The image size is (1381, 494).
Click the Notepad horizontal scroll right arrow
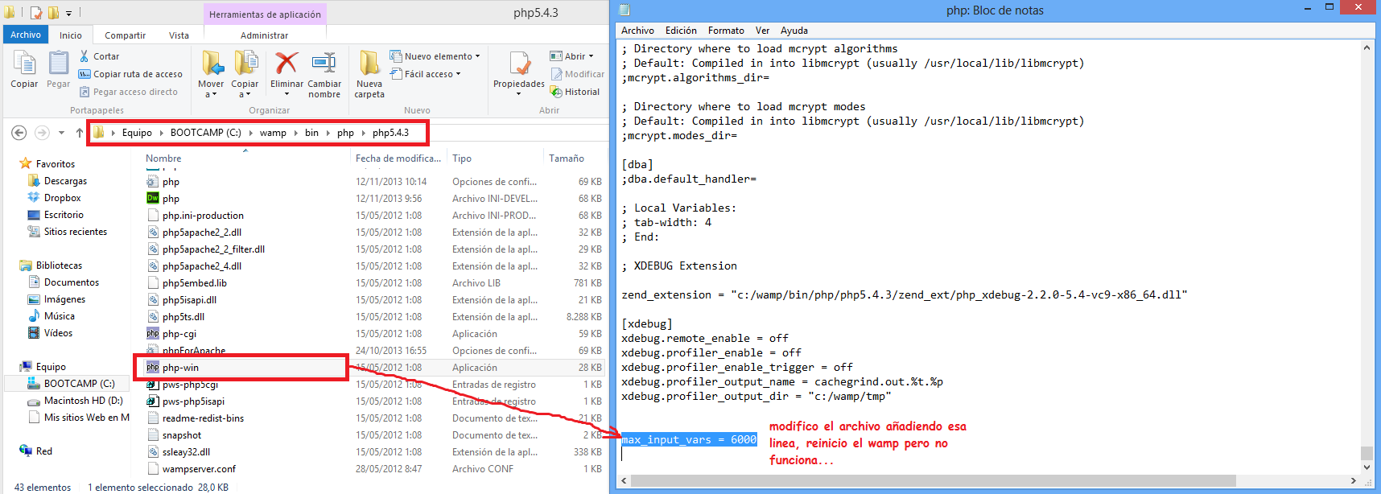[x=1353, y=480]
